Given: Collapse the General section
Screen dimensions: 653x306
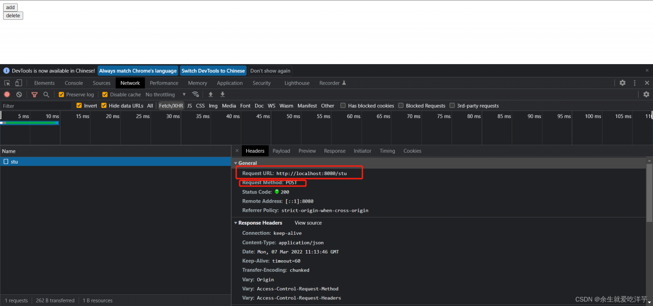Looking at the screenshot, I should pos(236,163).
